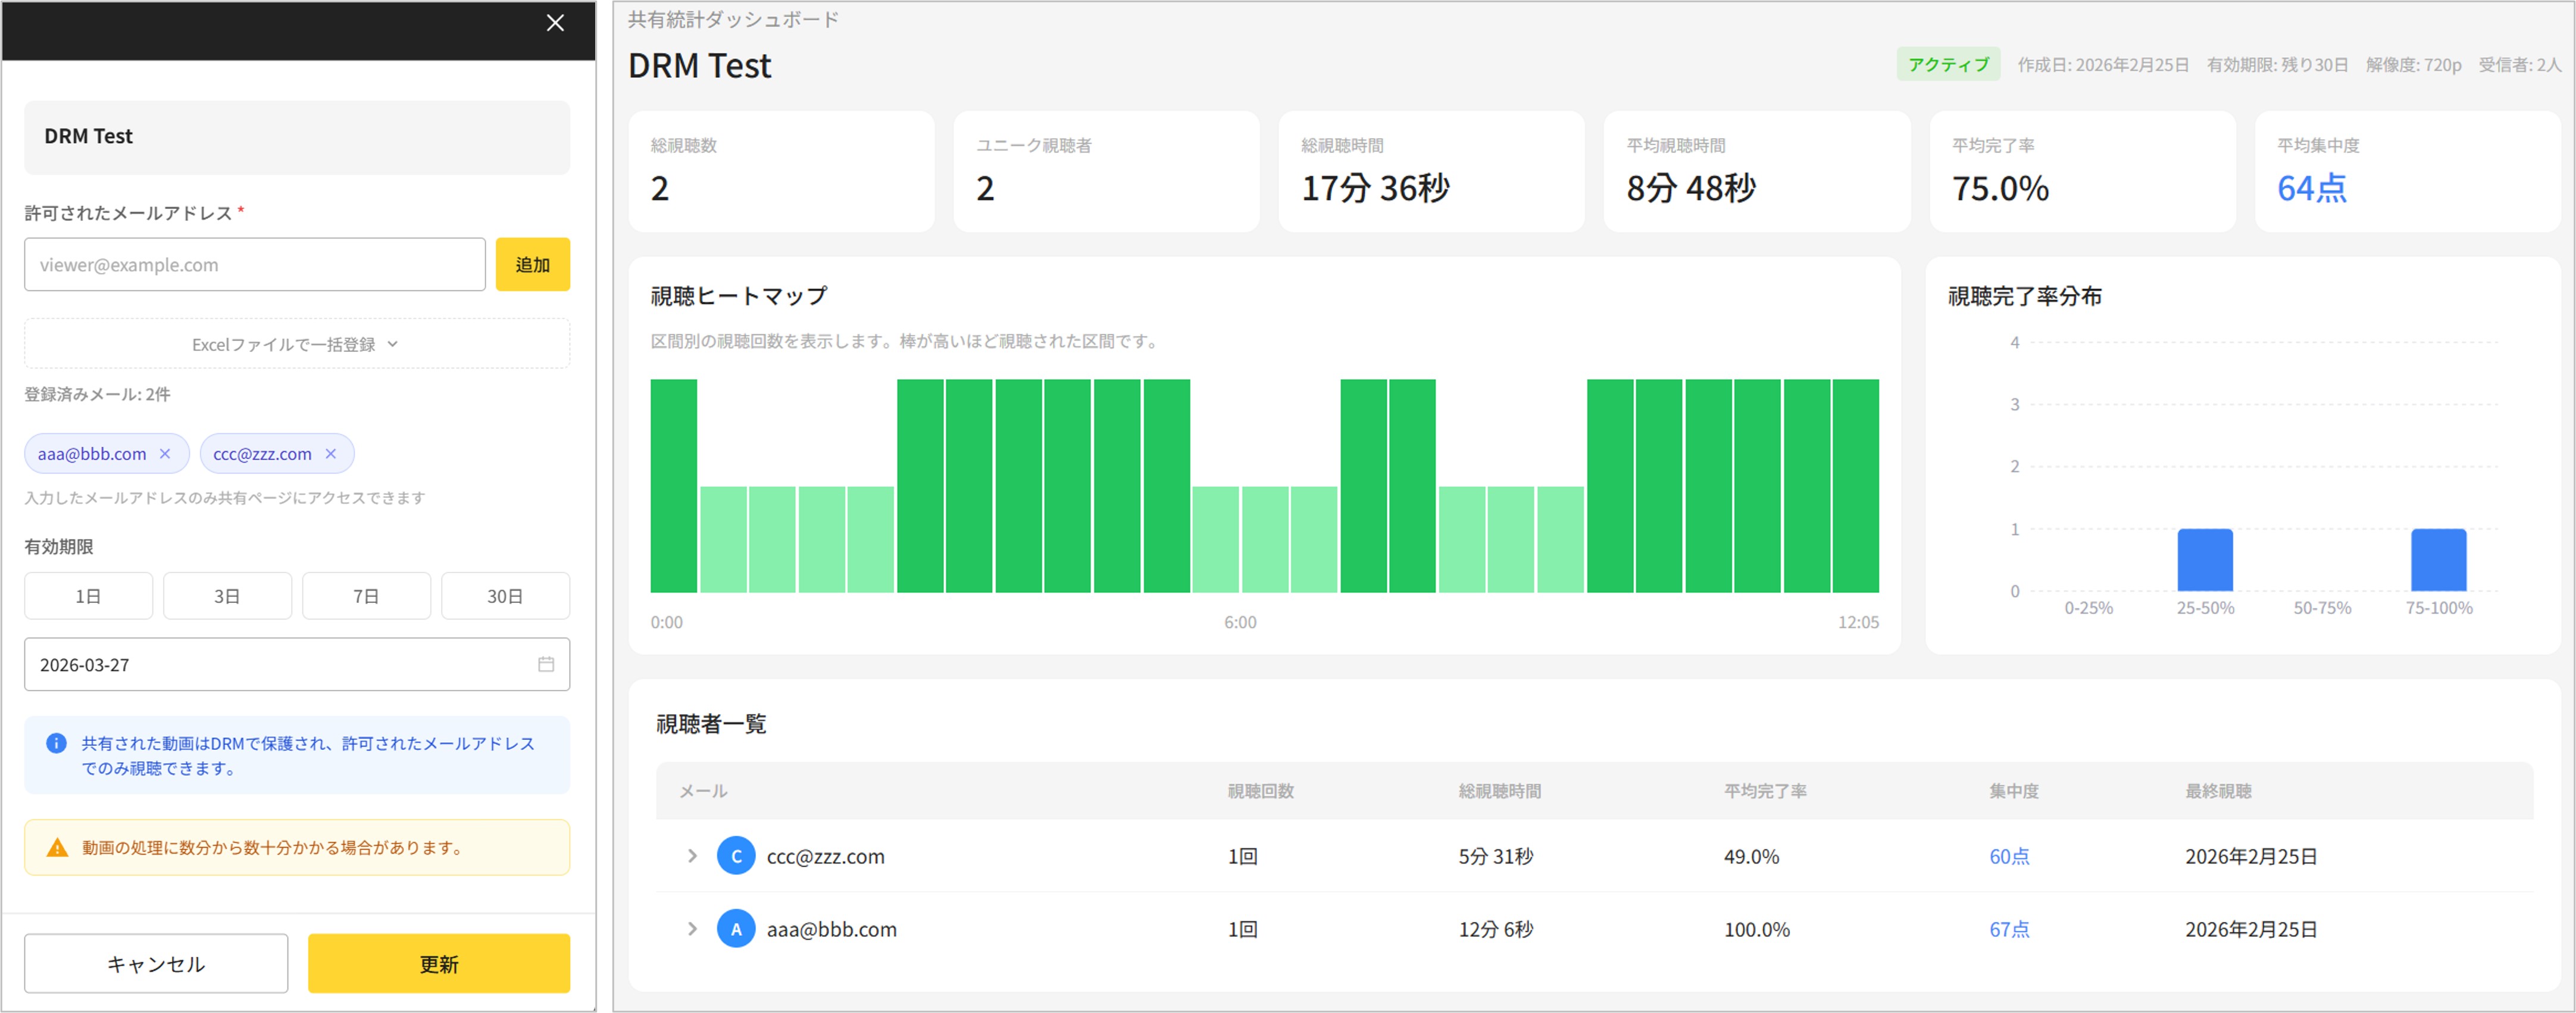Open calendar picker icon in date field
The width and height of the screenshot is (2576, 1013).
(546, 664)
